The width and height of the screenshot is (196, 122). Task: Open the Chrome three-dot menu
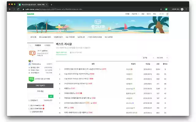[186, 9]
